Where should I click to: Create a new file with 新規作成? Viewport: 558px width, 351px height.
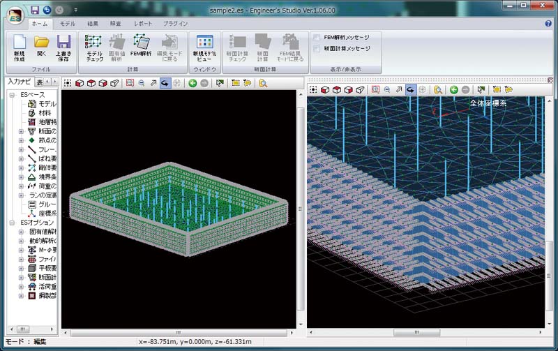click(x=19, y=46)
